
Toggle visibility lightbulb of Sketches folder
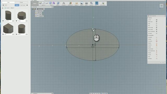tap(36, 16)
